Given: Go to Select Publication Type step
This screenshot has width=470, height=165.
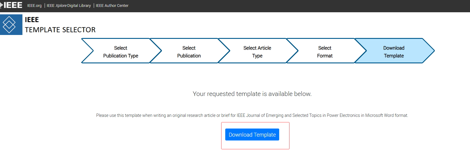Looking at the screenshot, I should (x=121, y=51).
